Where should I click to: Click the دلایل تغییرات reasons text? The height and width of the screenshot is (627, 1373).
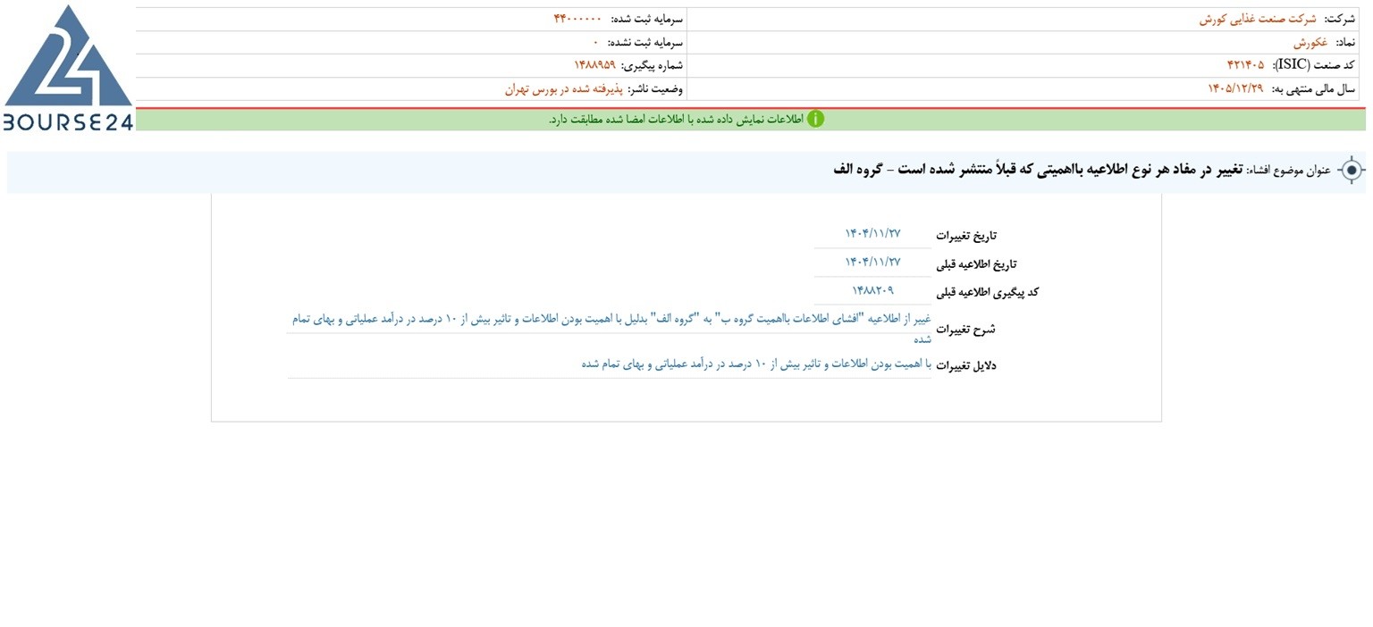tap(756, 364)
